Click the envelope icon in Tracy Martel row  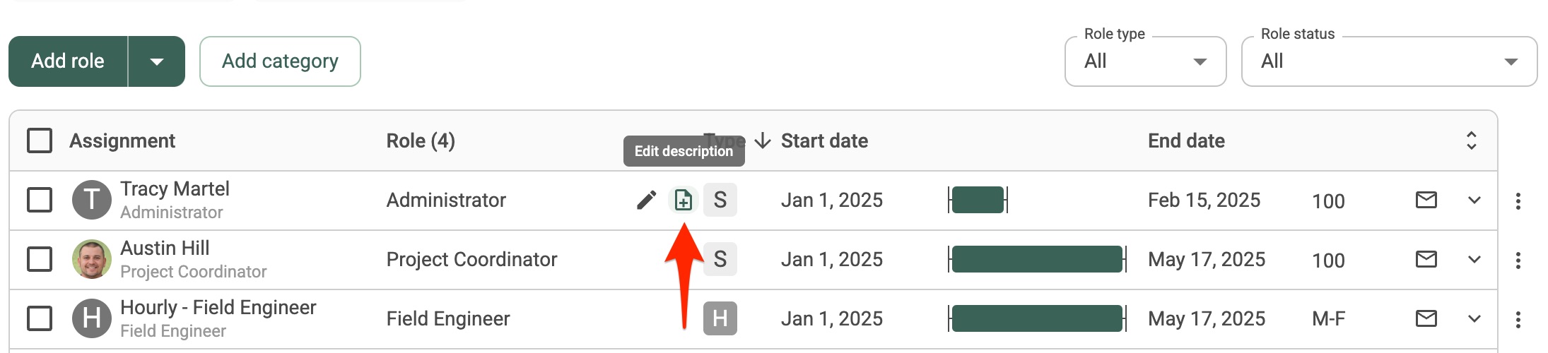tap(1426, 201)
